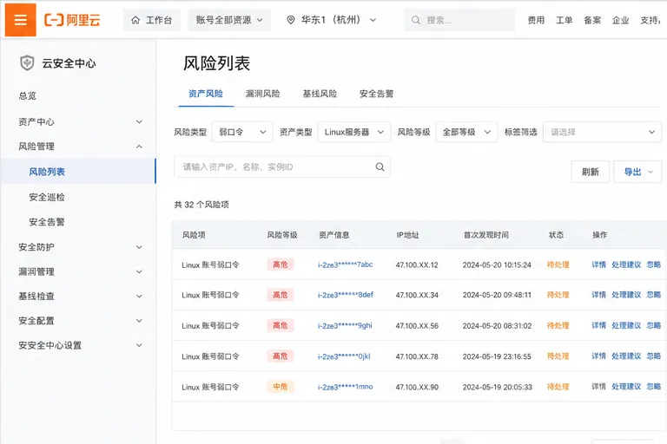Open asset link i-2ze3******8def

346,295
